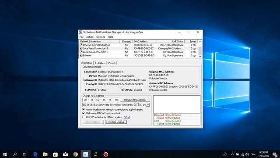The image size is (280, 158).
Task: Open the network Wi-Fi tray icon
Action: (242, 154)
